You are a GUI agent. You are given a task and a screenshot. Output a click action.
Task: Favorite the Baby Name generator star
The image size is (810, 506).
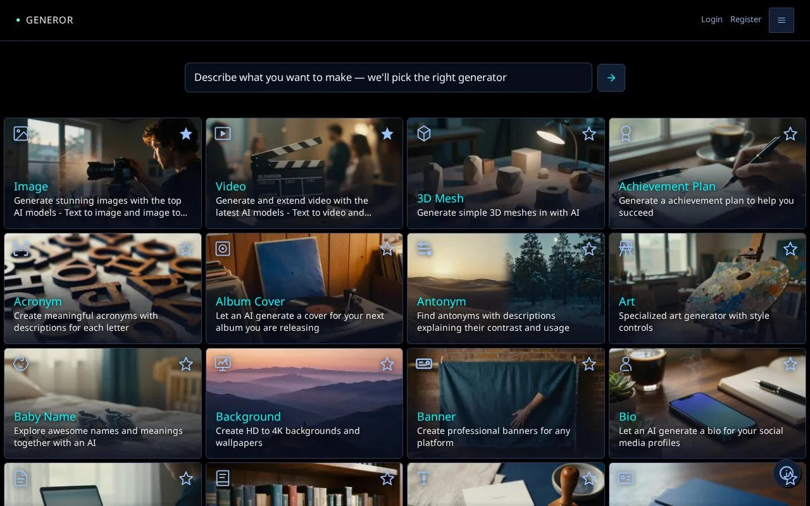pos(186,364)
